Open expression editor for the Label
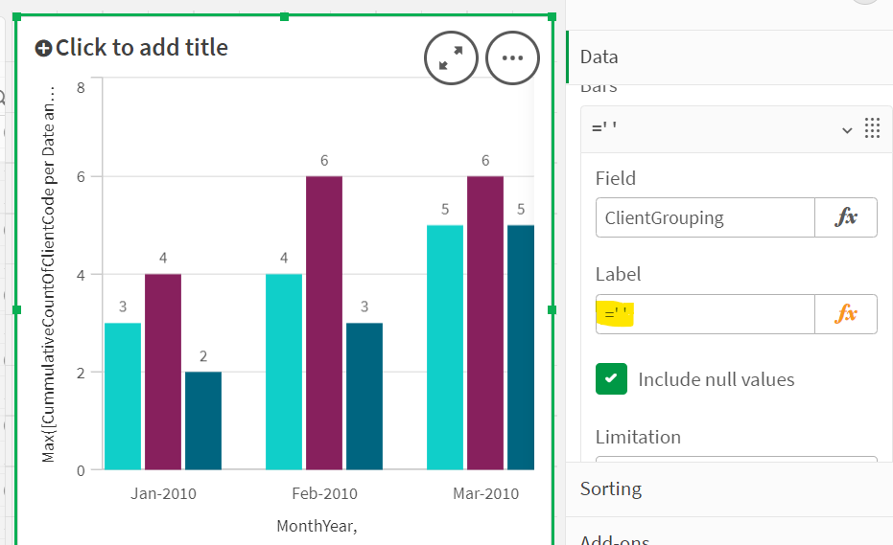Viewport: 893px width, 545px height. coord(845,314)
